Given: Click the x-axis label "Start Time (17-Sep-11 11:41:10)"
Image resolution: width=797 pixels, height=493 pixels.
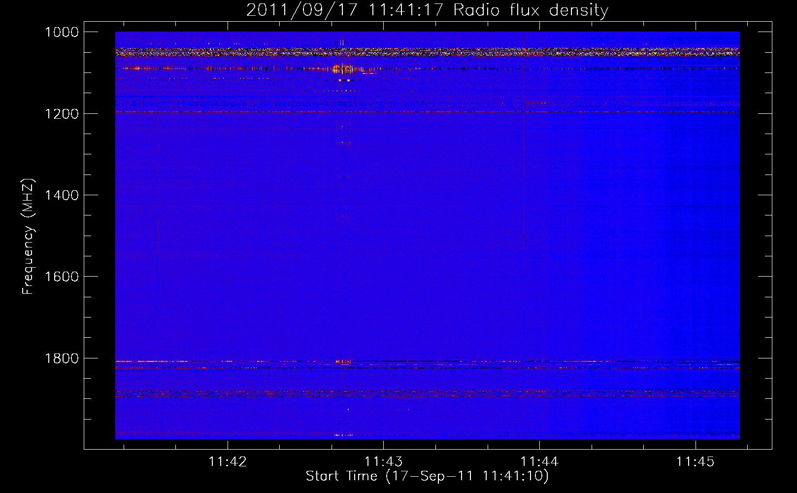Looking at the screenshot, I should pos(427,476).
